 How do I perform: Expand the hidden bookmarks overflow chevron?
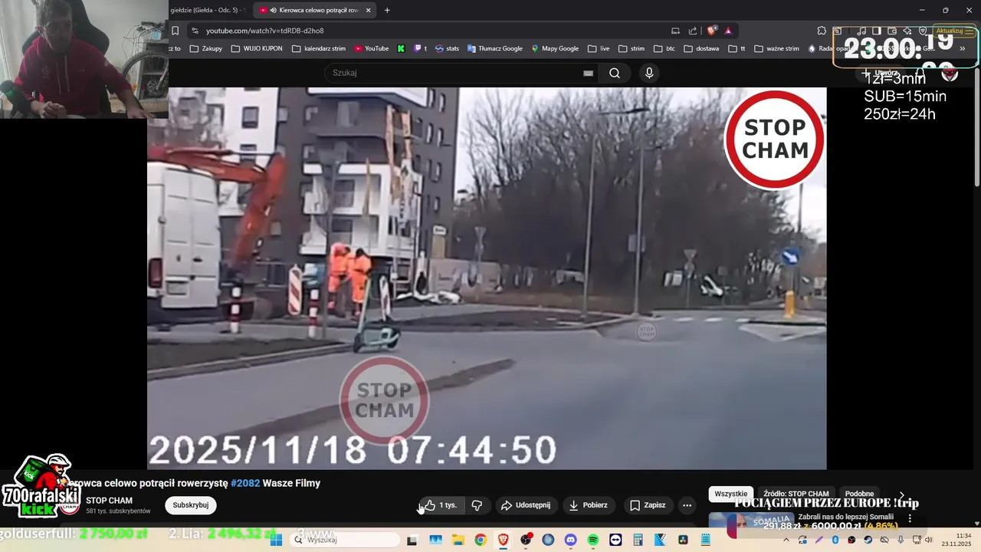963,48
